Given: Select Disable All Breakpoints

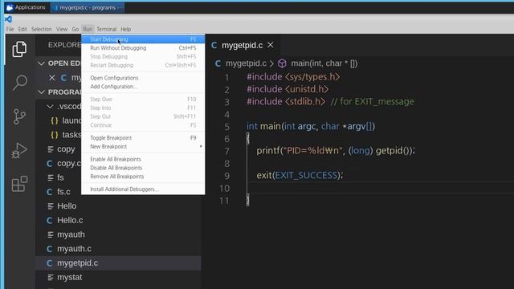Looking at the screenshot, I should click(x=143, y=168).
